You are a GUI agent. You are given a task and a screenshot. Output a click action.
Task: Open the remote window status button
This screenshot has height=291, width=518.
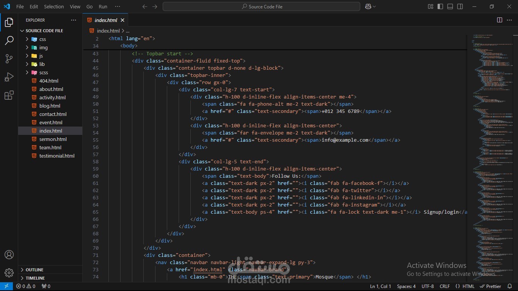pyautogui.click(x=6, y=286)
